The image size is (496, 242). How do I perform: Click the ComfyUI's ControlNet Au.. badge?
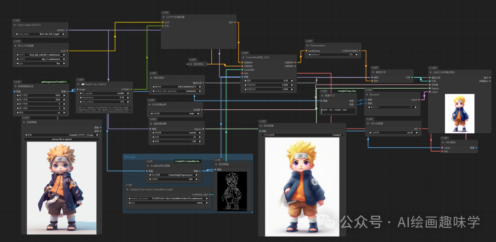188,161
